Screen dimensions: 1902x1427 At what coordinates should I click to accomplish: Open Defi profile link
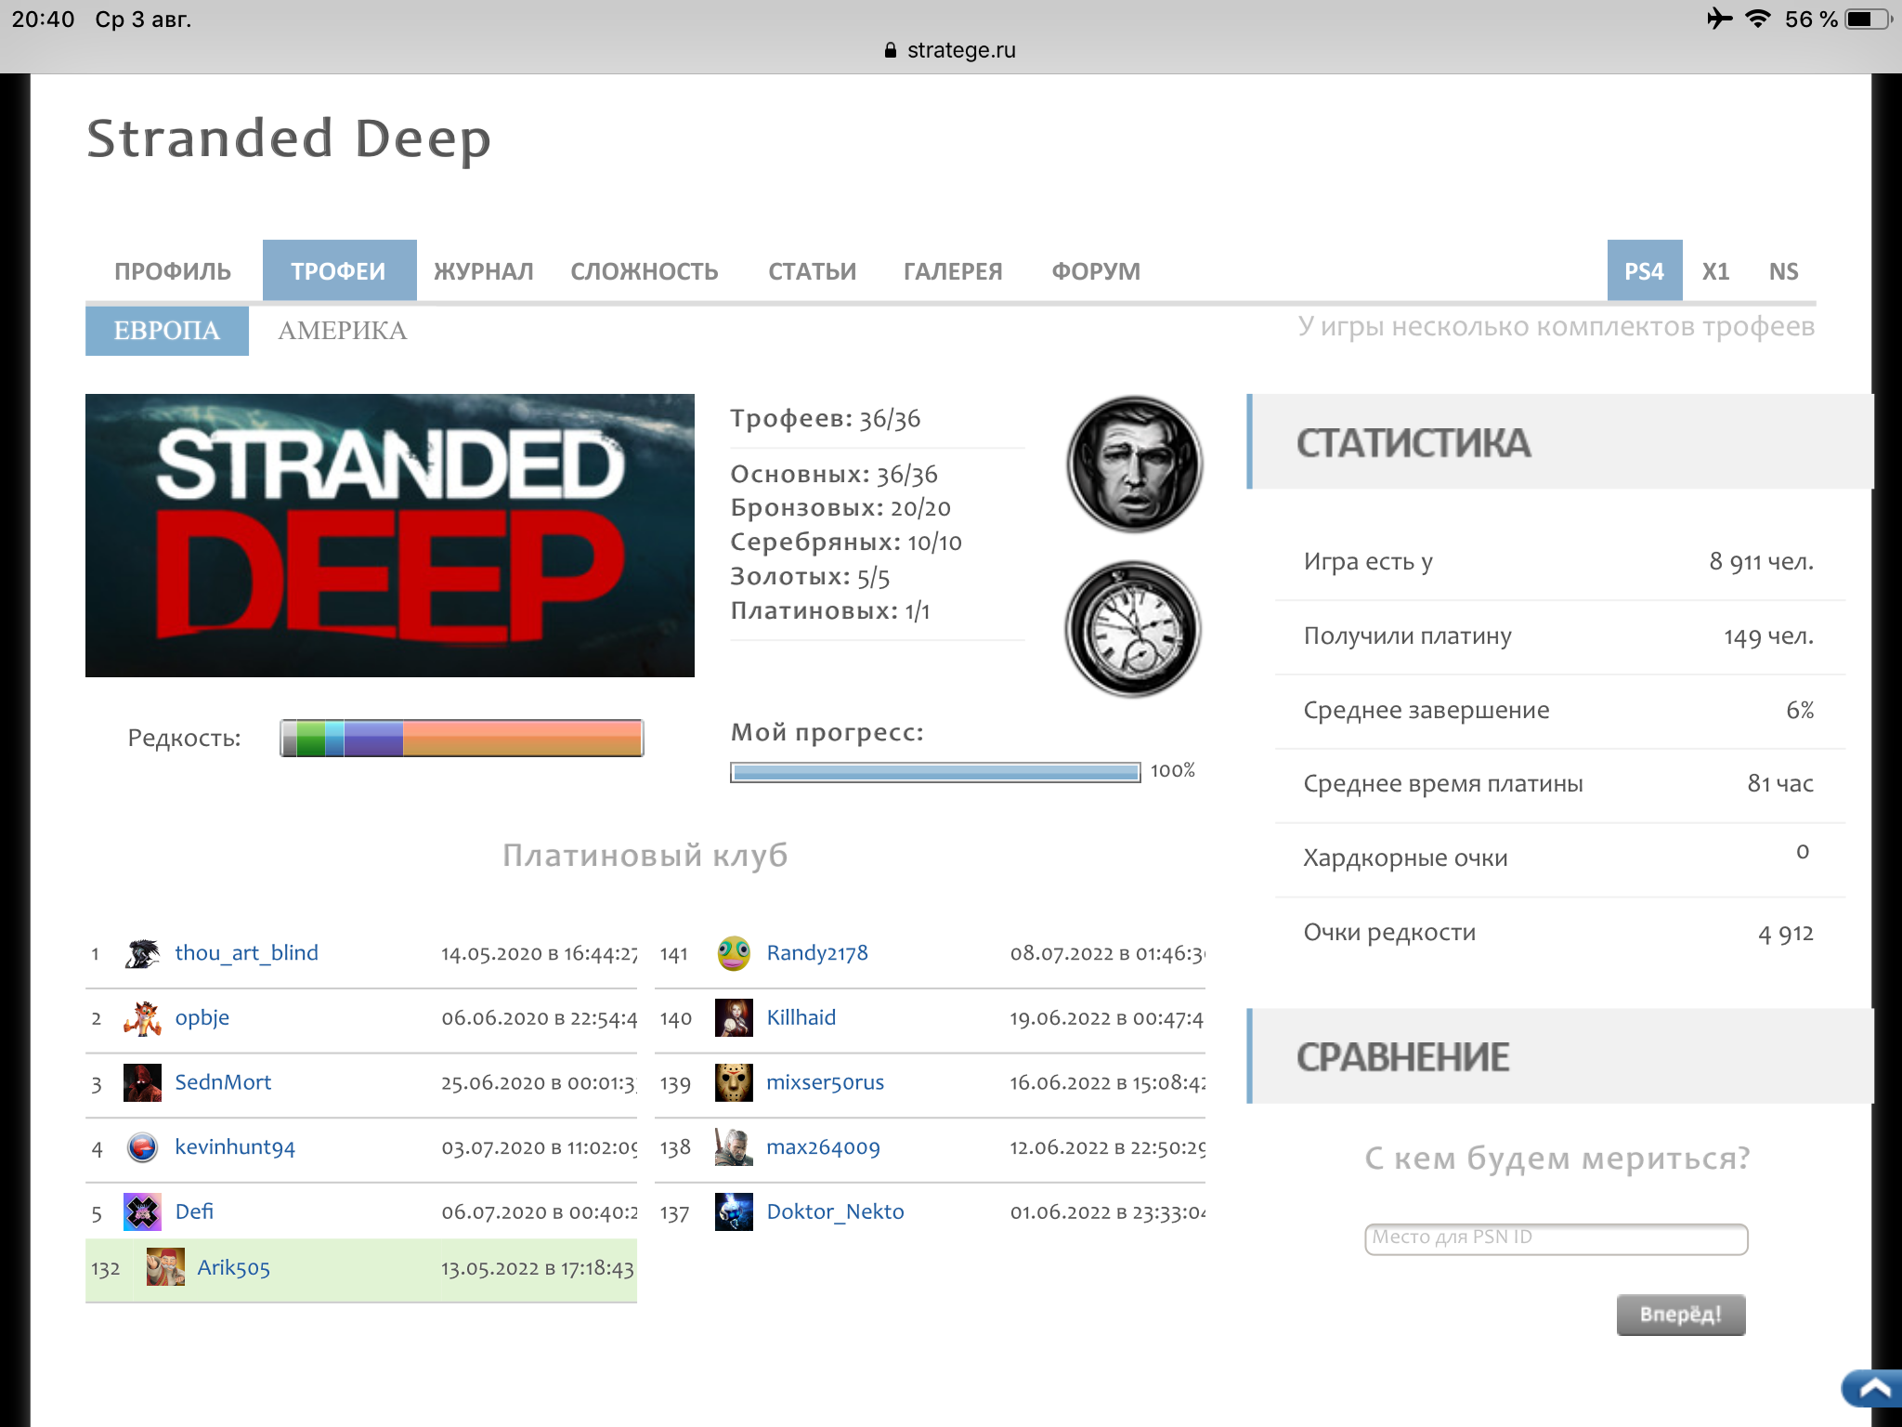coord(194,1211)
